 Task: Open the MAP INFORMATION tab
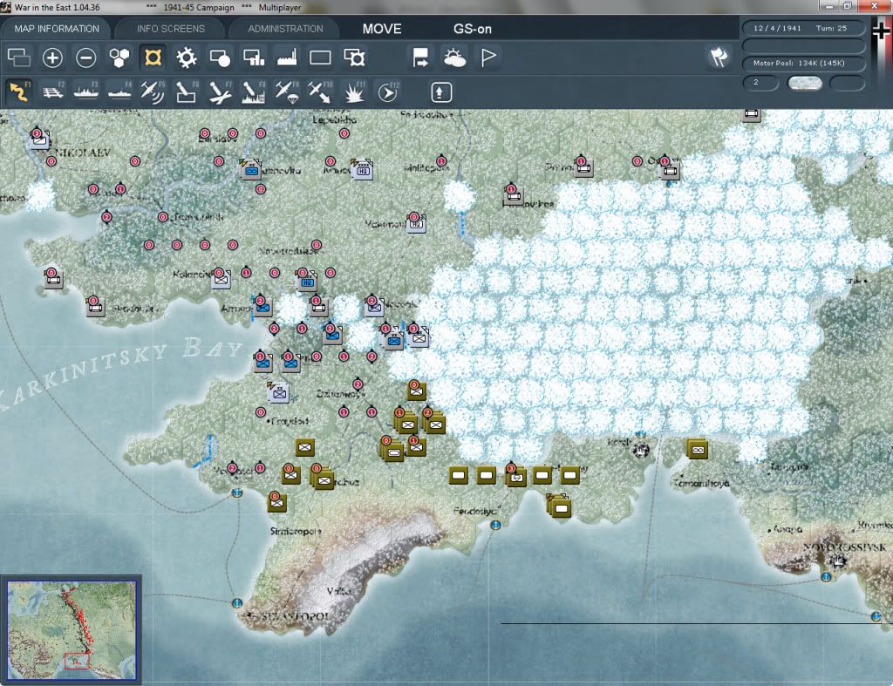click(57, 29)
